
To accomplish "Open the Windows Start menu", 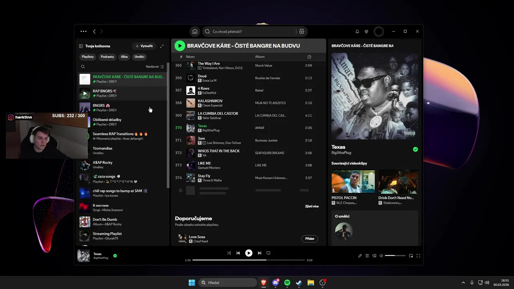I will 192,283.
